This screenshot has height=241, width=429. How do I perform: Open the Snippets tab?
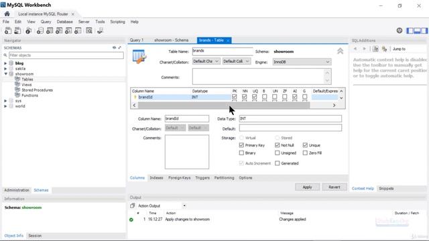coord(386,189)
